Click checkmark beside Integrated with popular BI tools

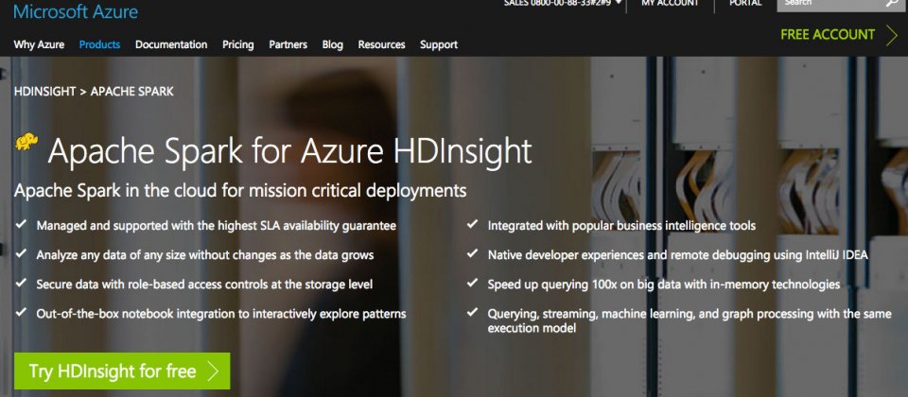(x=473, y=224)
